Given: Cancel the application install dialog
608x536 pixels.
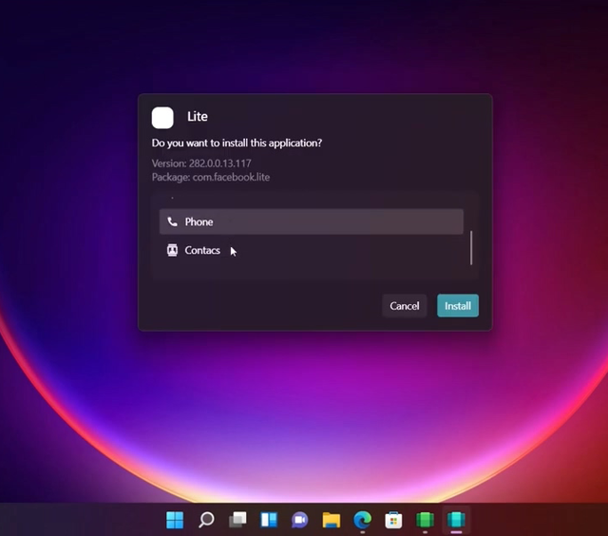Looking at the screenshot, I should pyautogui.click(x=404, y=306).
